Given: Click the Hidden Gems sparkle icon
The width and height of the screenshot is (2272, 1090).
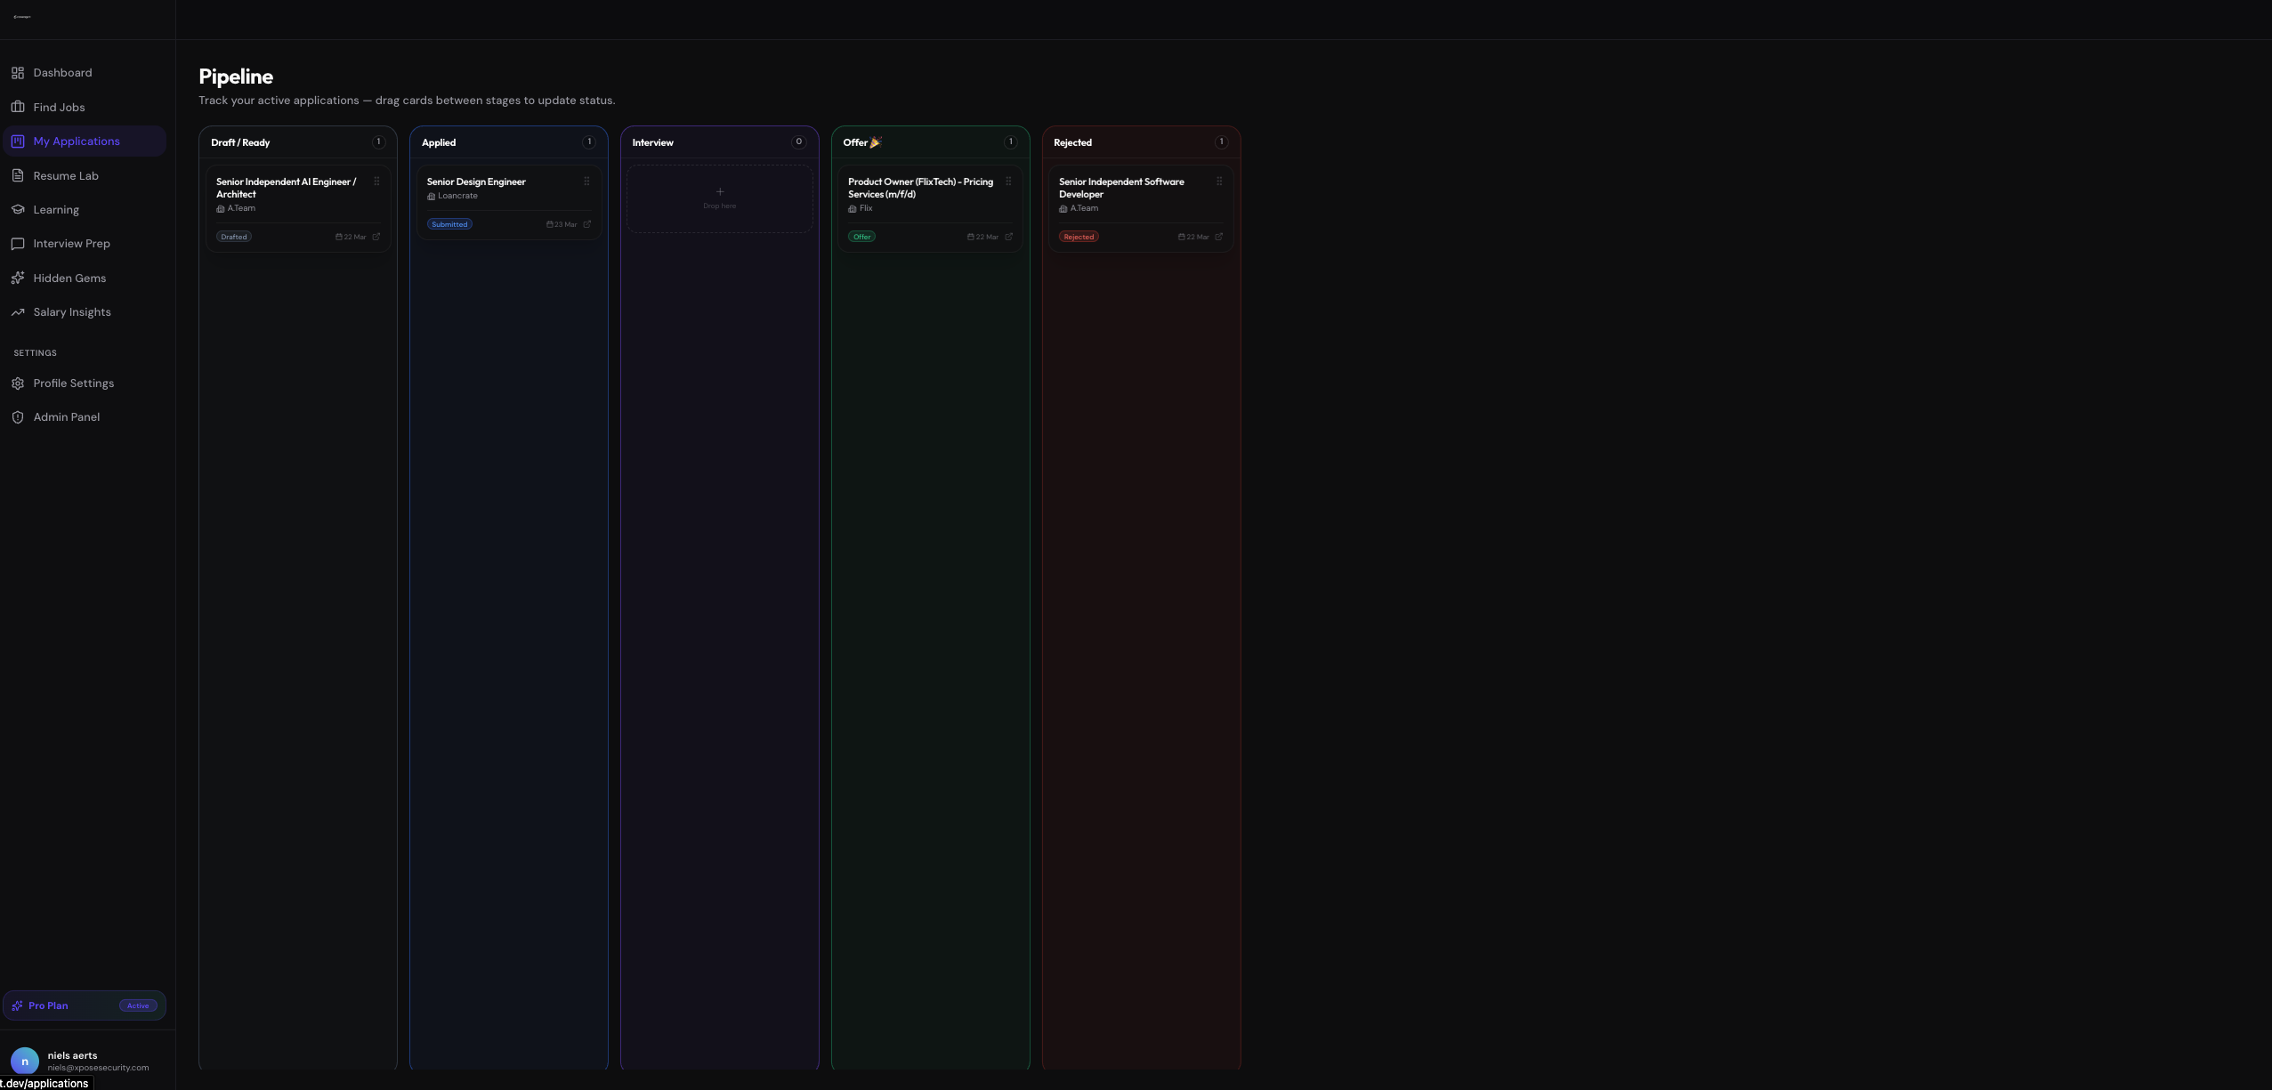Looking at the screenshot, I should (x=18, y=279).
